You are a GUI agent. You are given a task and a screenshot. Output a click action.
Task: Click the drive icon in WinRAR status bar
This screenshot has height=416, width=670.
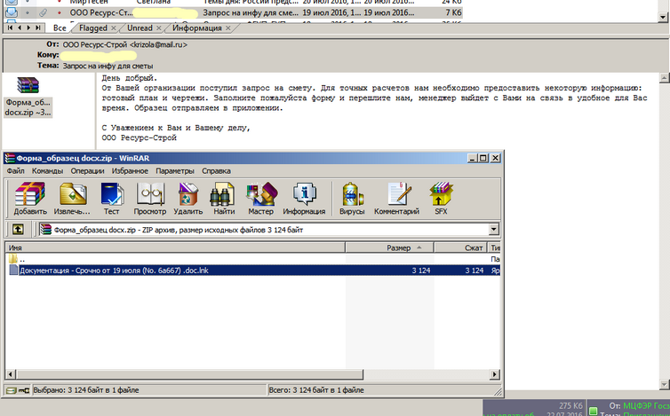pos(12,390)
